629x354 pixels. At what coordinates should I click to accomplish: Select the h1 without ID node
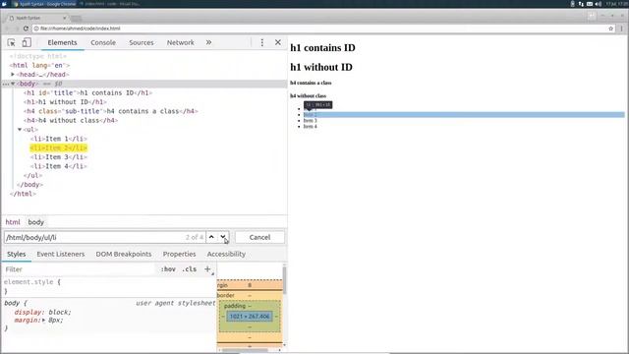65,102
